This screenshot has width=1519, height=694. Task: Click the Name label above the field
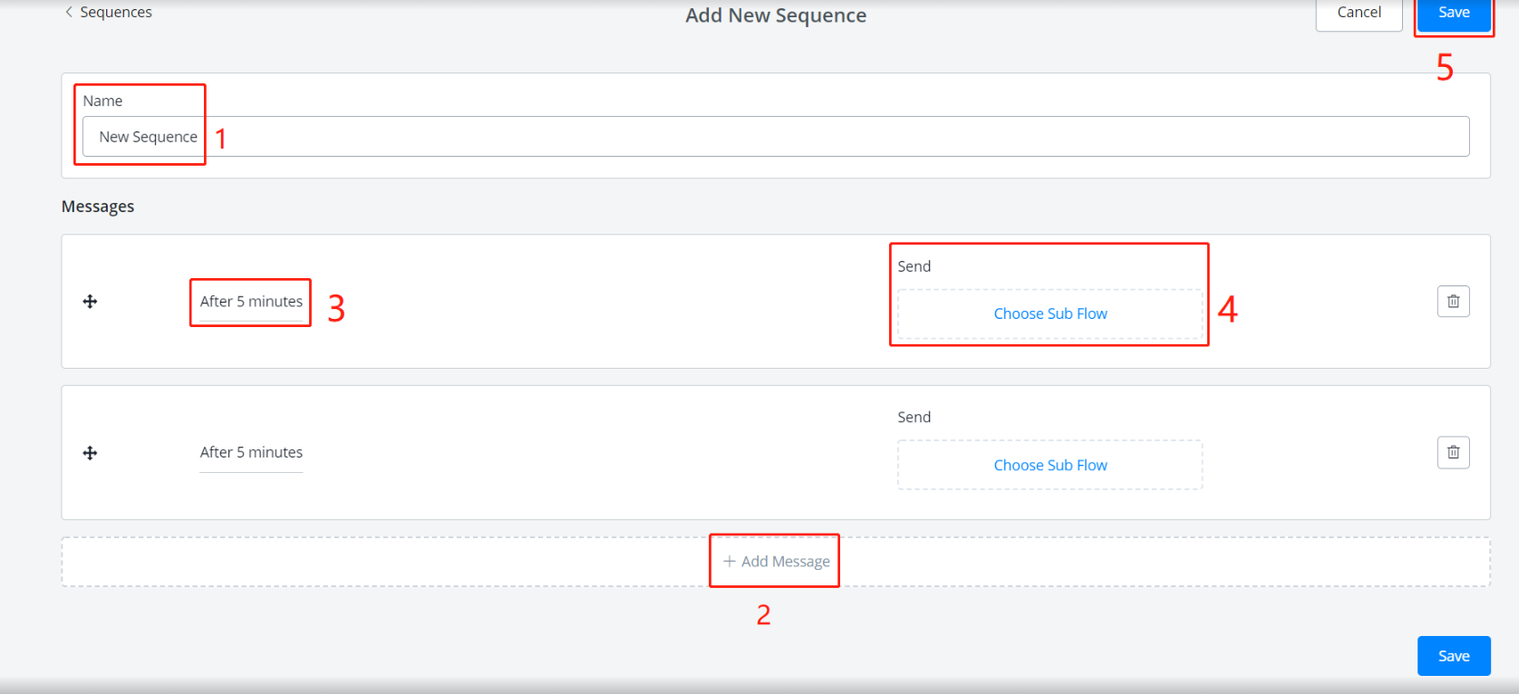102,101
